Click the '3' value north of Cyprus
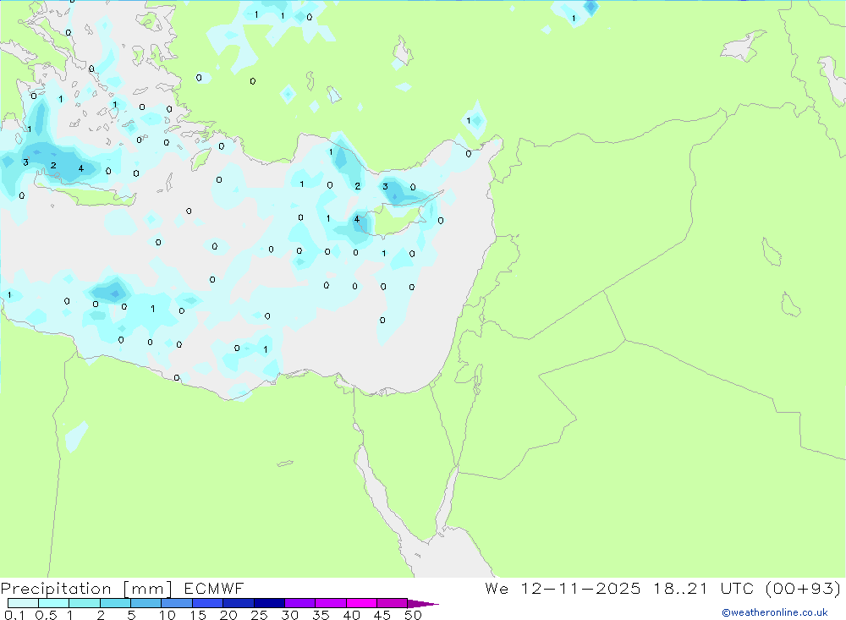The height and width of the screenshot is (620, 846). 385,187
